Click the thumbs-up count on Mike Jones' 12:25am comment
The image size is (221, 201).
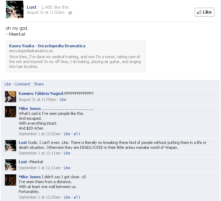(77, 197)
